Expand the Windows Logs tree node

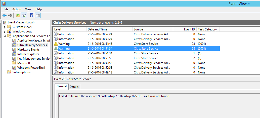tap(5, 31)
